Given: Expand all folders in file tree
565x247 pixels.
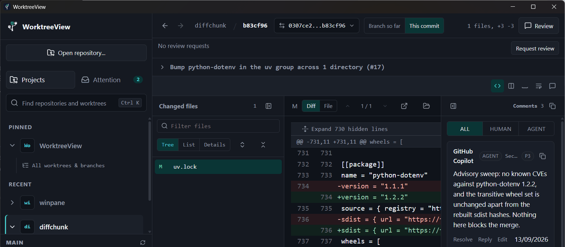Looking at the screenshot, I should click(242, 145).
